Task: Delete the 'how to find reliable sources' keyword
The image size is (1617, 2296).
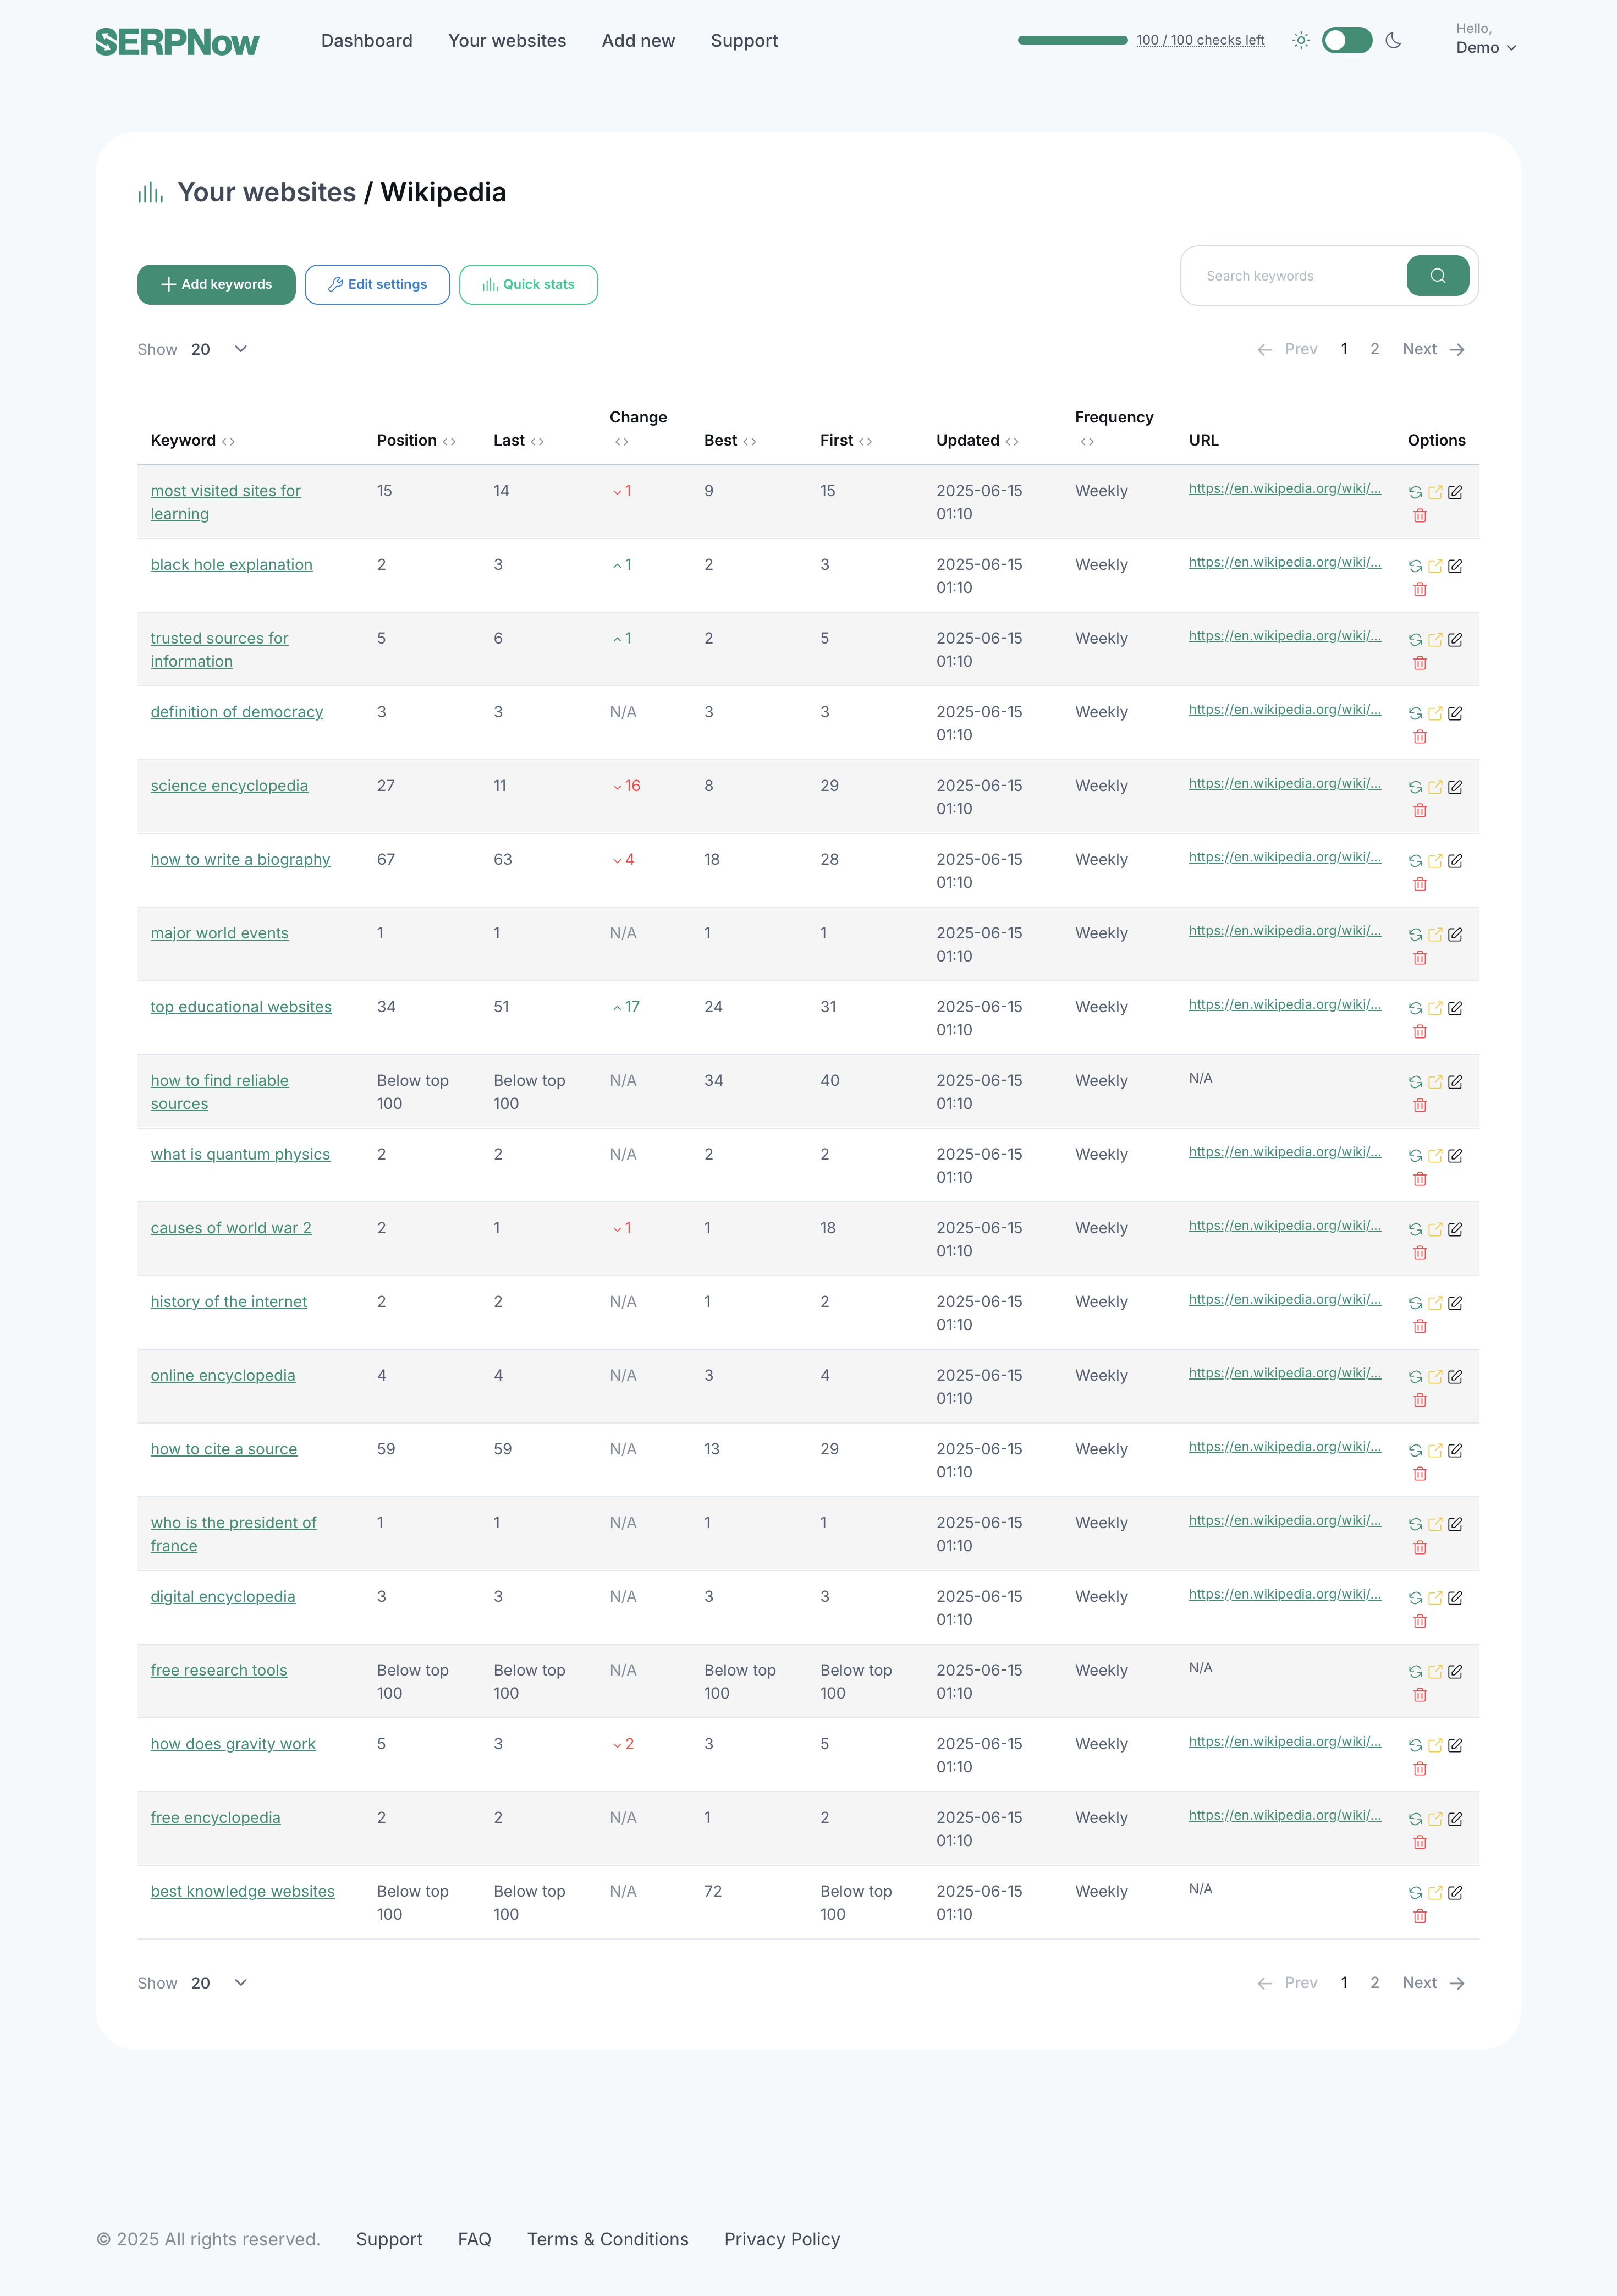Action: (x=1420, y=1105)
